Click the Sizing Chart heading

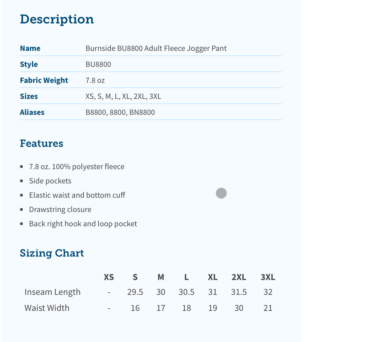(52, 253)
